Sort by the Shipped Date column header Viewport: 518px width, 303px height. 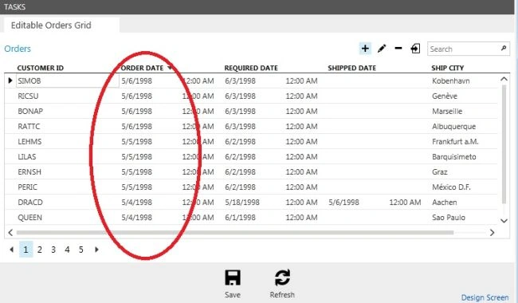point(351,68)
